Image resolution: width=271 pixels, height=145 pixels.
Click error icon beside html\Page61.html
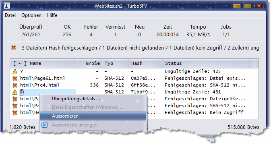coord(15,78)
